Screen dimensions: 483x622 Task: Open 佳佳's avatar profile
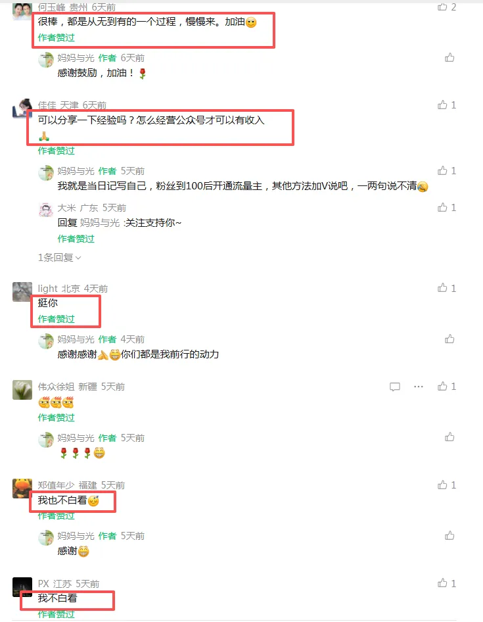22,108
